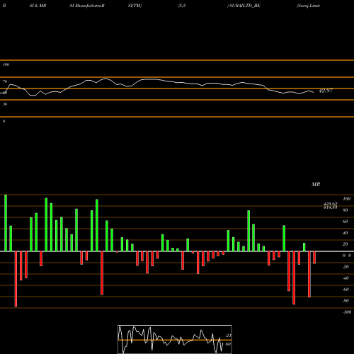The height and width of the screenshot is (354, 354).
Task: Click the RSI axis label 100 at upper left
Action: [6, 64]
